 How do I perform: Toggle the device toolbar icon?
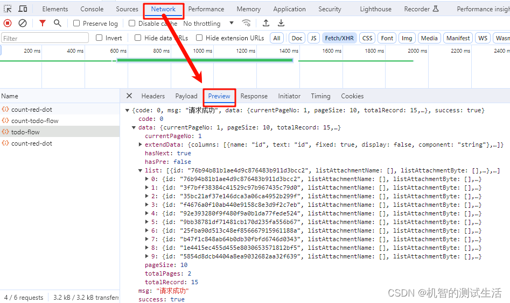(x=23, y=9)
